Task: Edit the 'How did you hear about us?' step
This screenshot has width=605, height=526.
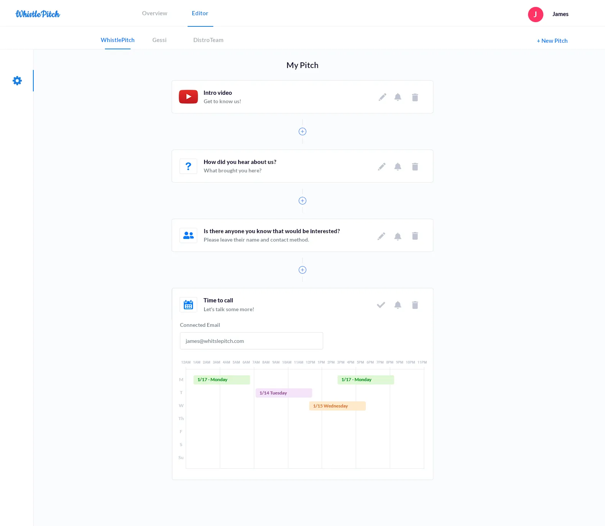Action: point(382,167)
